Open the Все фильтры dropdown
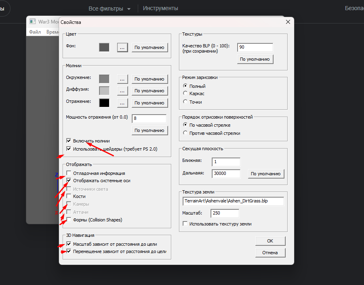364x285 pixels. point(109,9)
